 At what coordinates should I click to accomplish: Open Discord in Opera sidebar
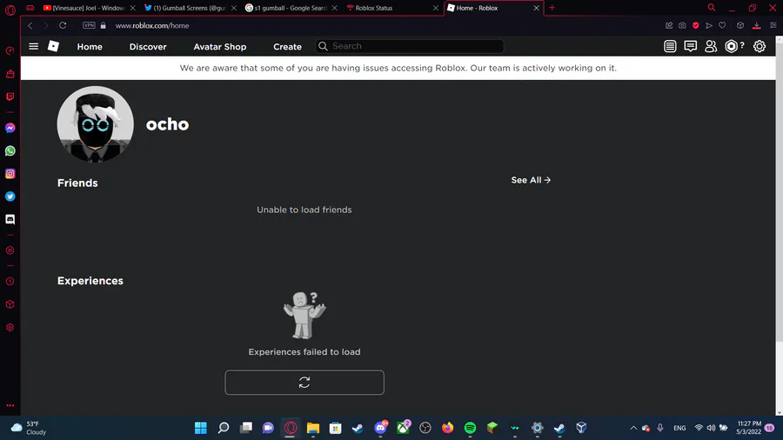tap(10, 219)
